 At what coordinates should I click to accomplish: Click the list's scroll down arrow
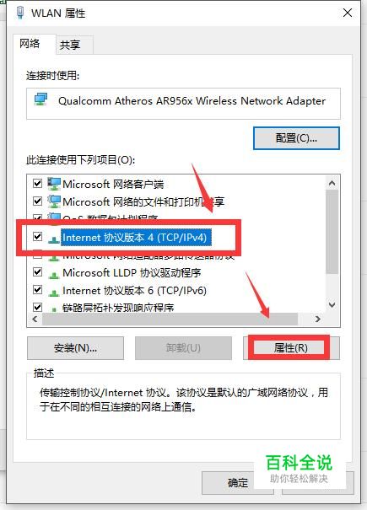pos(332,305)
